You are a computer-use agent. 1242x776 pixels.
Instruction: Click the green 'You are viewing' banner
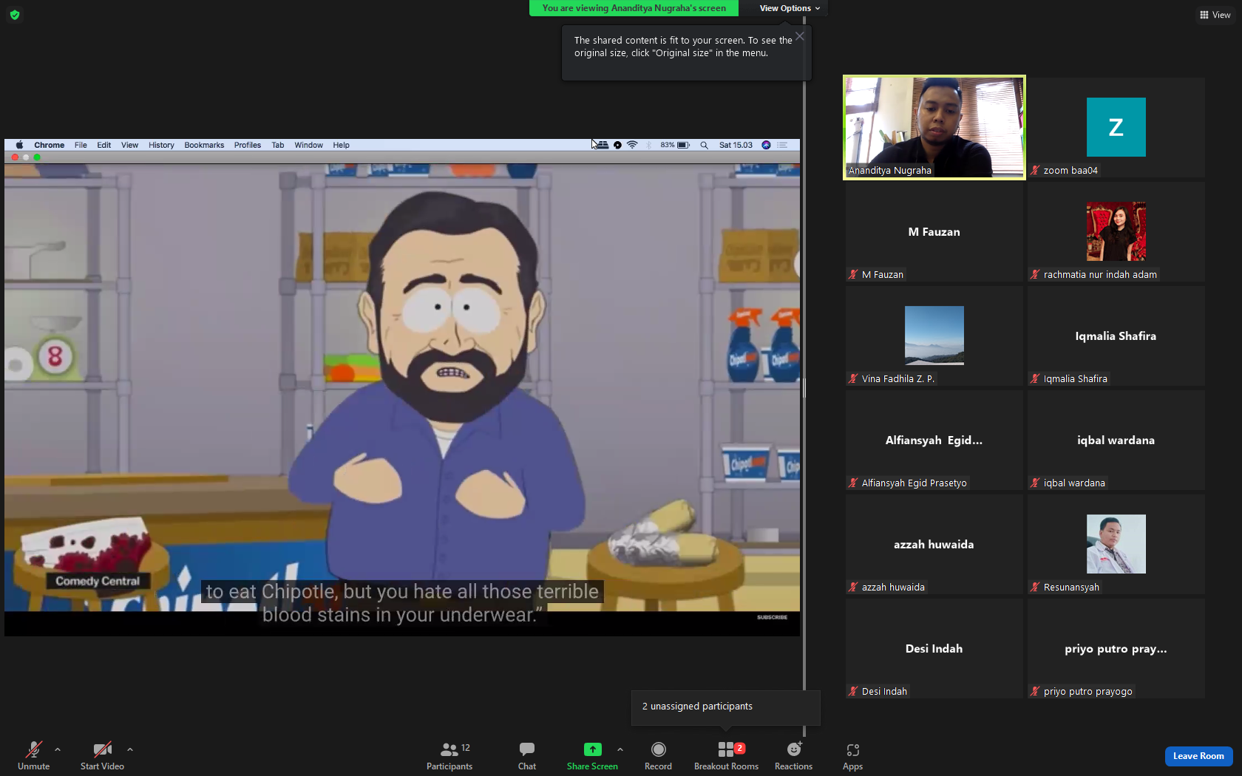(x=634, y=8)
